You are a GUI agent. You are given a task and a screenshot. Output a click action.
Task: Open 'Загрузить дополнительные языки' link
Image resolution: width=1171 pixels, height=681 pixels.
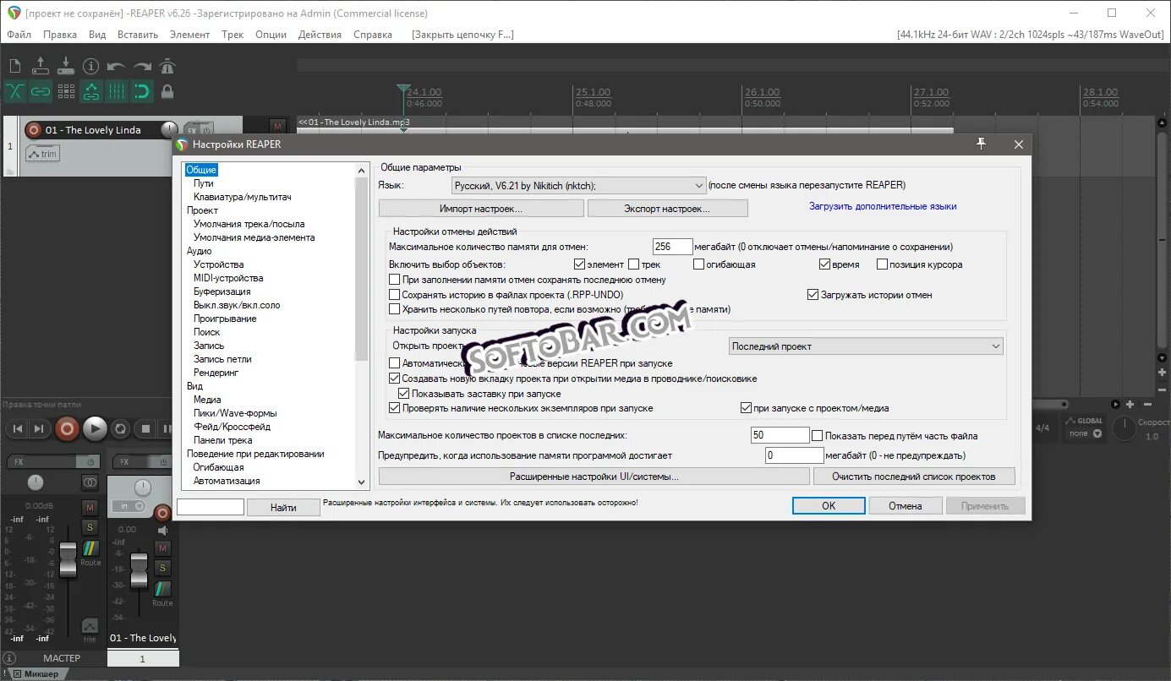[x=883, y=206]
